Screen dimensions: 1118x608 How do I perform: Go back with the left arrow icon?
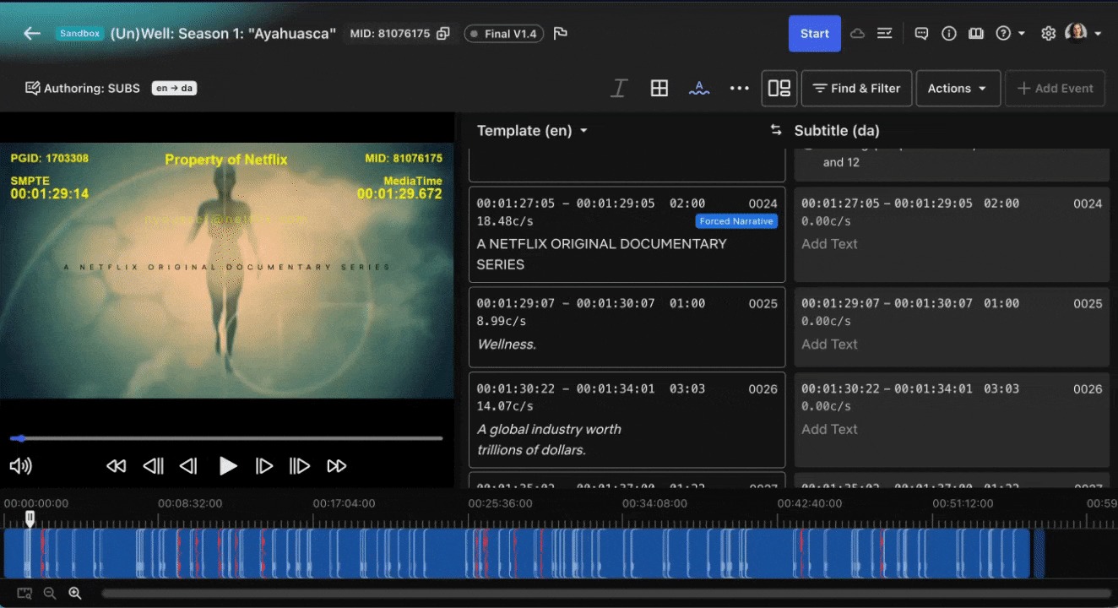click(x=32, y=34)
